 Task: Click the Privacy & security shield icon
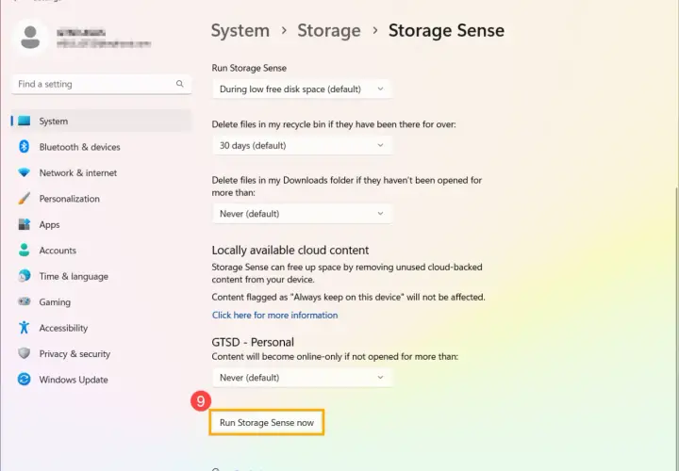(25, 353)
